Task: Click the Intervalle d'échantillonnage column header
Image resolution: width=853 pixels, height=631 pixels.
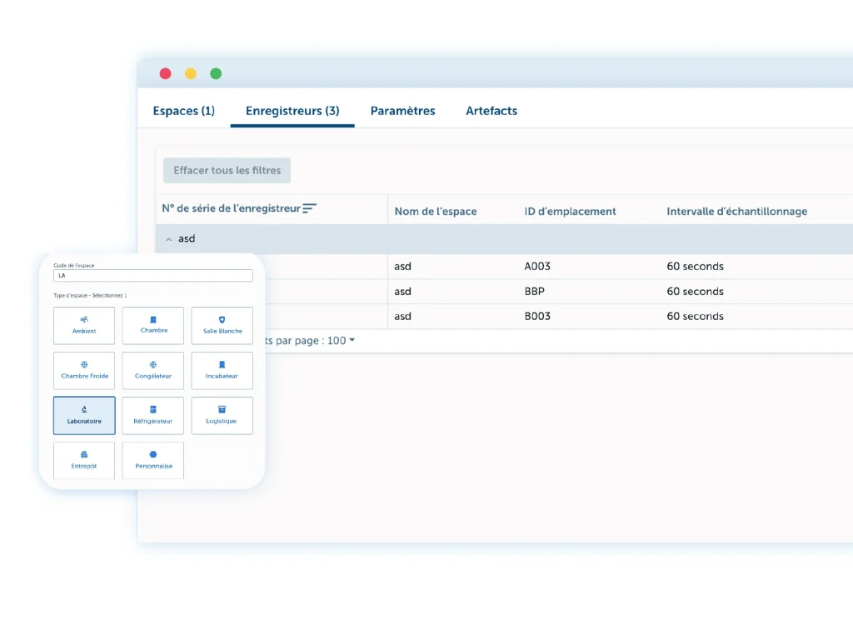Action: point(736,211)
